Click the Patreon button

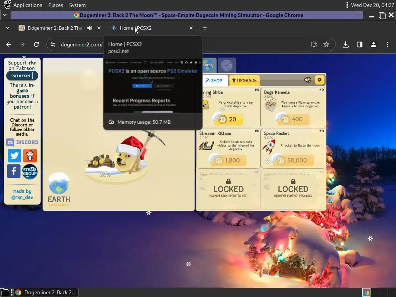point(22,75)
